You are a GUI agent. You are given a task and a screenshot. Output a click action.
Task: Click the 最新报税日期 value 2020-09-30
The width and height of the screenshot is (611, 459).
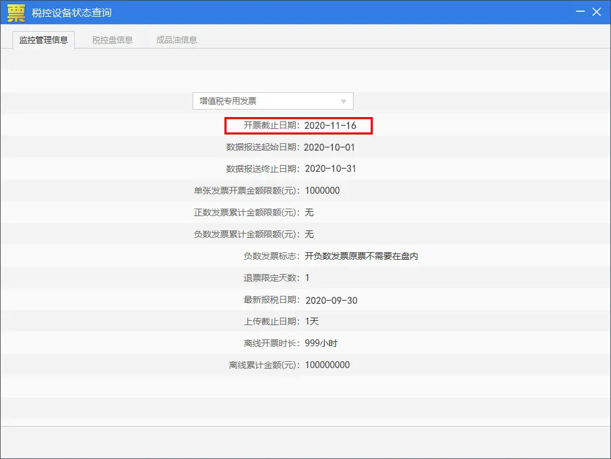coord(331,300)
